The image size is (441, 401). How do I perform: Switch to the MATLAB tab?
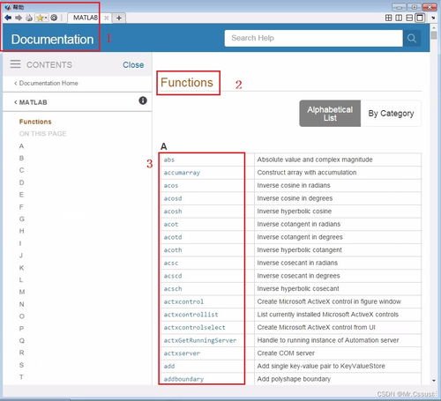(x=85, y=18)
